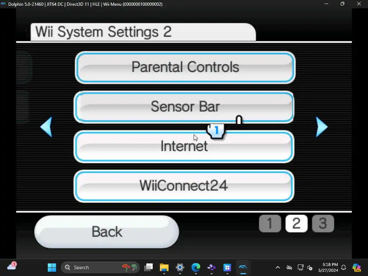This screenshot has height=276, width=368.
Task: Close the Dolphin window
Action: tap(359, 4)
